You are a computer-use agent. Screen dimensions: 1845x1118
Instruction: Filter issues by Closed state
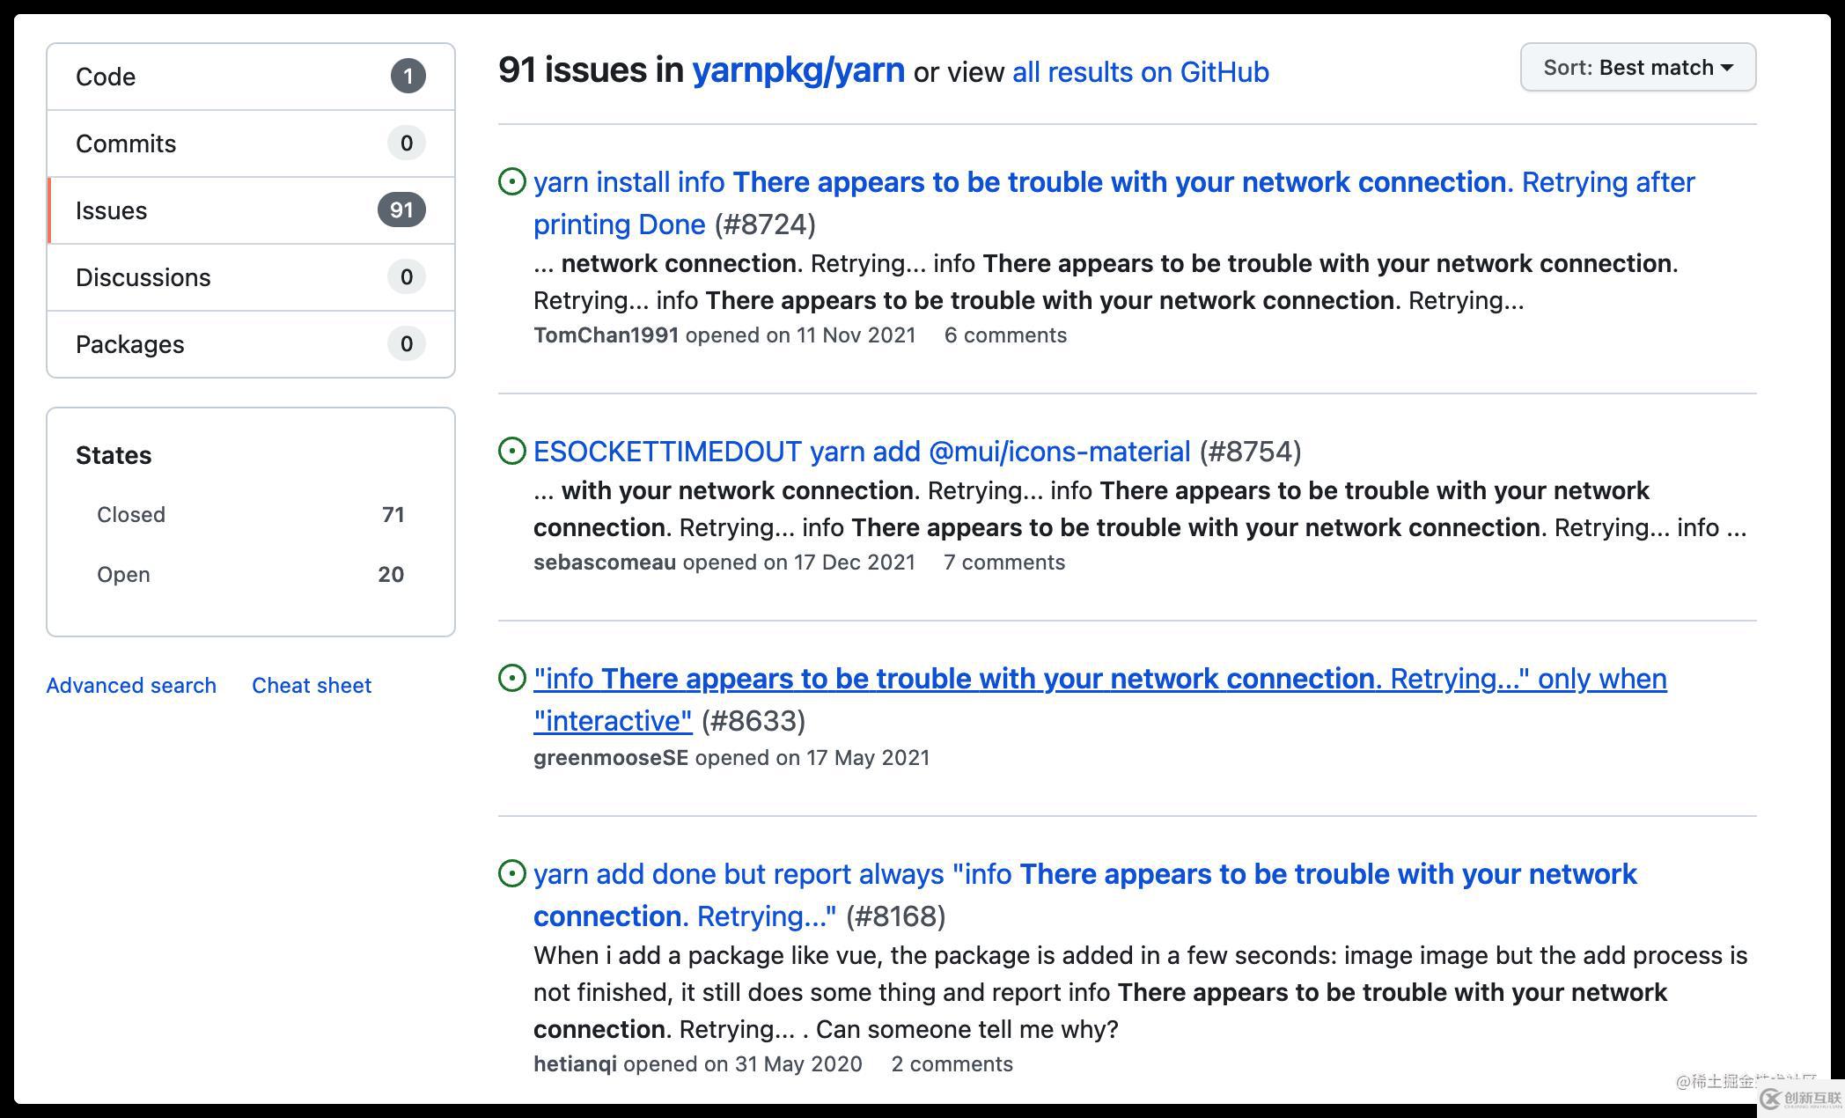click(251, 514)
